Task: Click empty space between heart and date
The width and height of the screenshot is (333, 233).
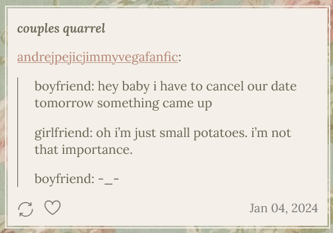Action: tap(155, 208)
